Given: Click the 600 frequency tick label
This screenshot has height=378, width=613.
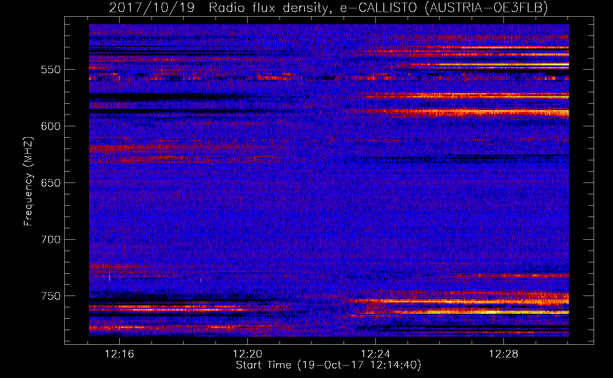Looking at the screenshot, I should point(51,126).
